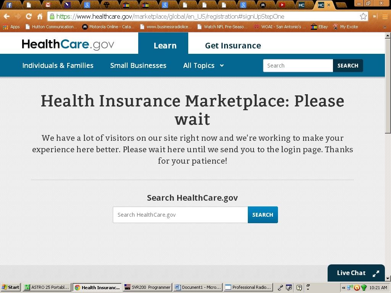Select the Get Insurance tab
Screen dimensions: 391x293
[x=233, y=46]
